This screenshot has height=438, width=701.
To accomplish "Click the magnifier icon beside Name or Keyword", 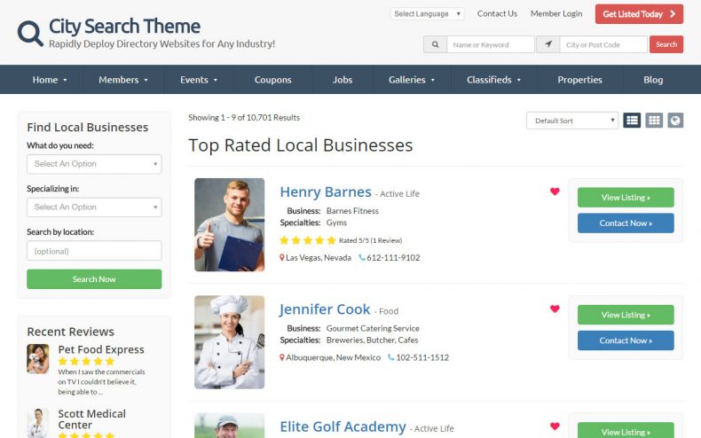I will click(435, 44).
